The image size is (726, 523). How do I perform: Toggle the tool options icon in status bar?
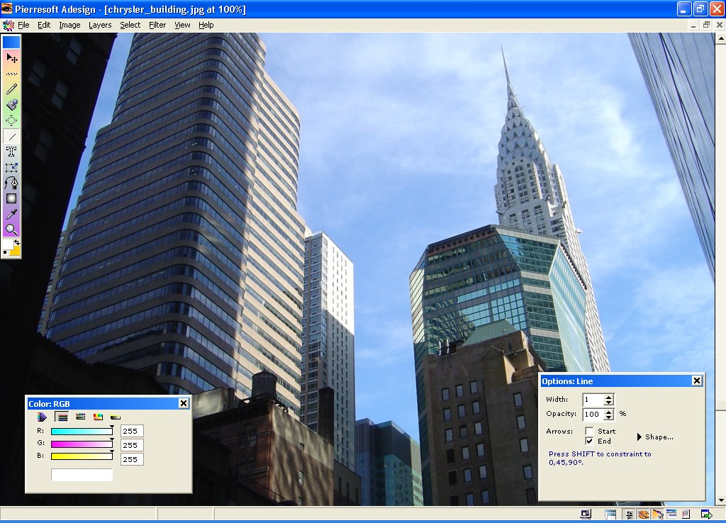[657, 514]
